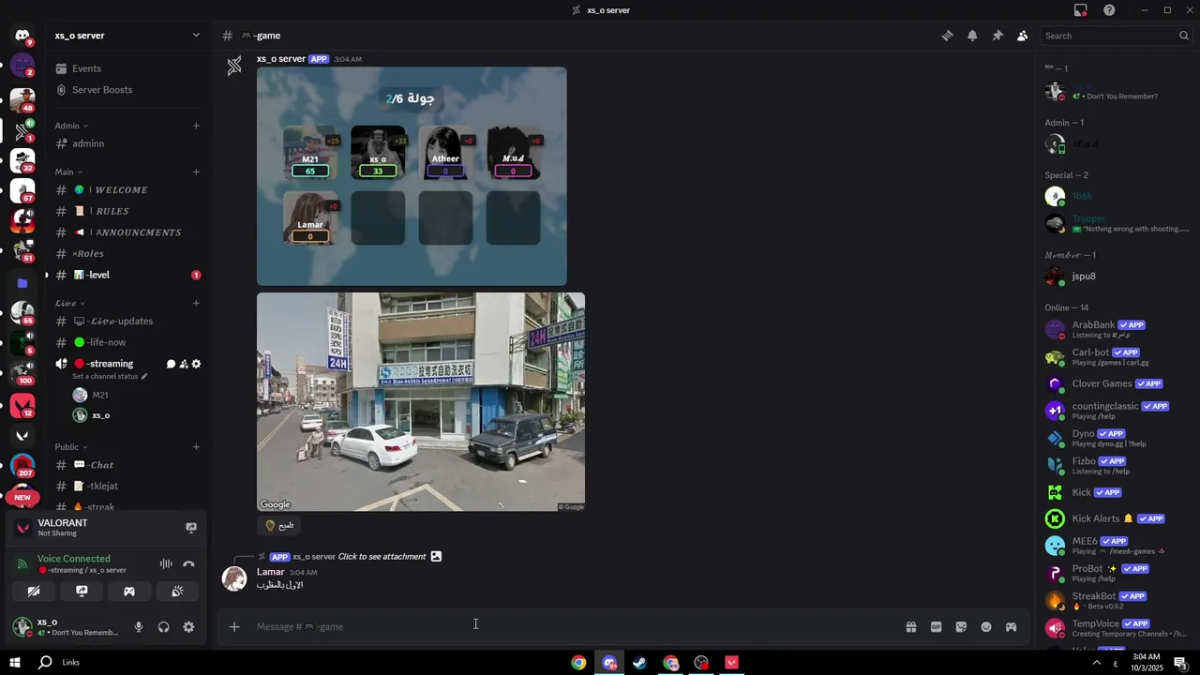Open Carl-bot in member list
1200x675 pixels.
(x=1117, y=357)
